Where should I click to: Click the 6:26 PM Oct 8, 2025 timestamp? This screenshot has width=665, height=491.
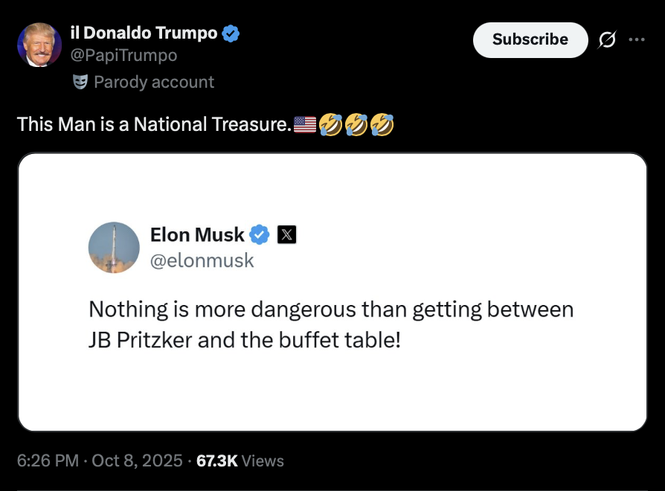(x=99, y=460)
